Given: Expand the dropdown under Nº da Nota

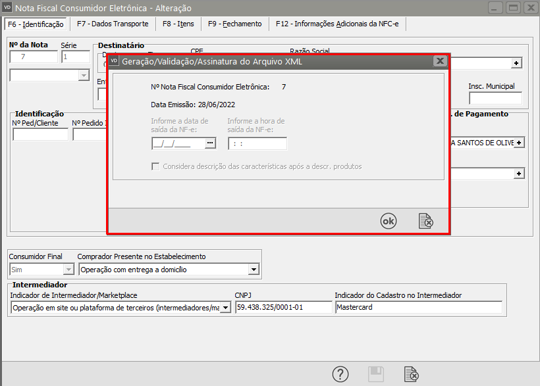Looking at the screenshot, I should tap(84, 75).
